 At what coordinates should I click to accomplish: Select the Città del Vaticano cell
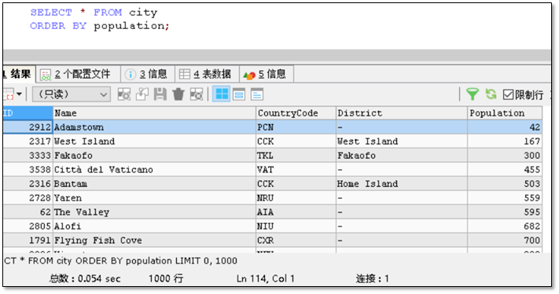154,170
